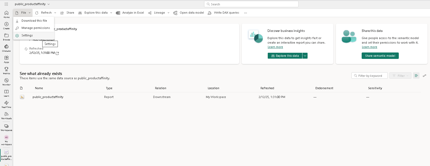Open Monitor in the left navigation
Image resolution: width=430 pixels, height=166 pixels.
pyautogui.click(x=6, y=82)
